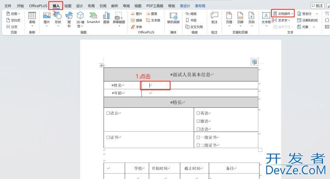
Task: Check the 英语 checkbox
Action: 198,113
